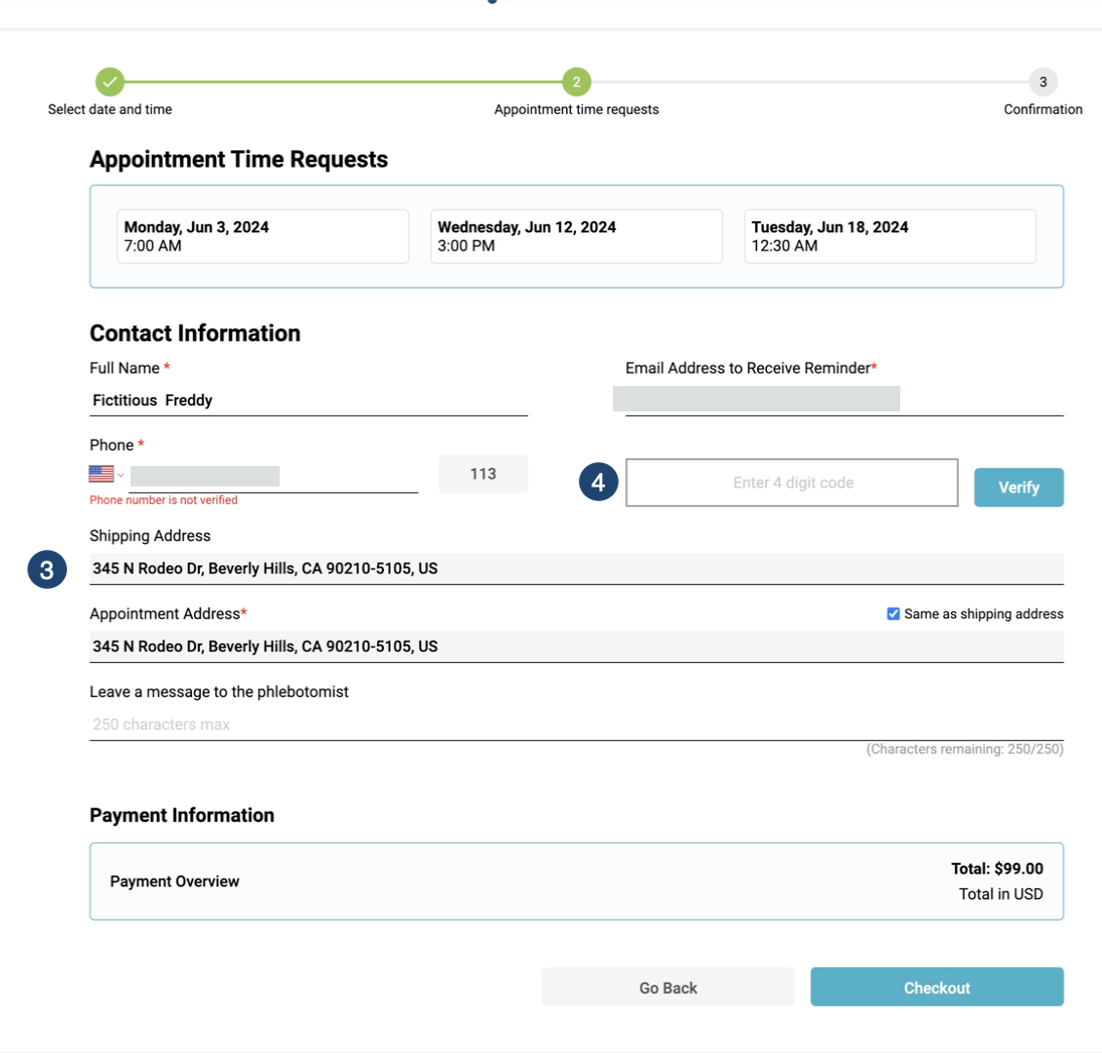Open the phone country code dropdown arrow
1102x1053 pixels.
click(x=122, y=476)
